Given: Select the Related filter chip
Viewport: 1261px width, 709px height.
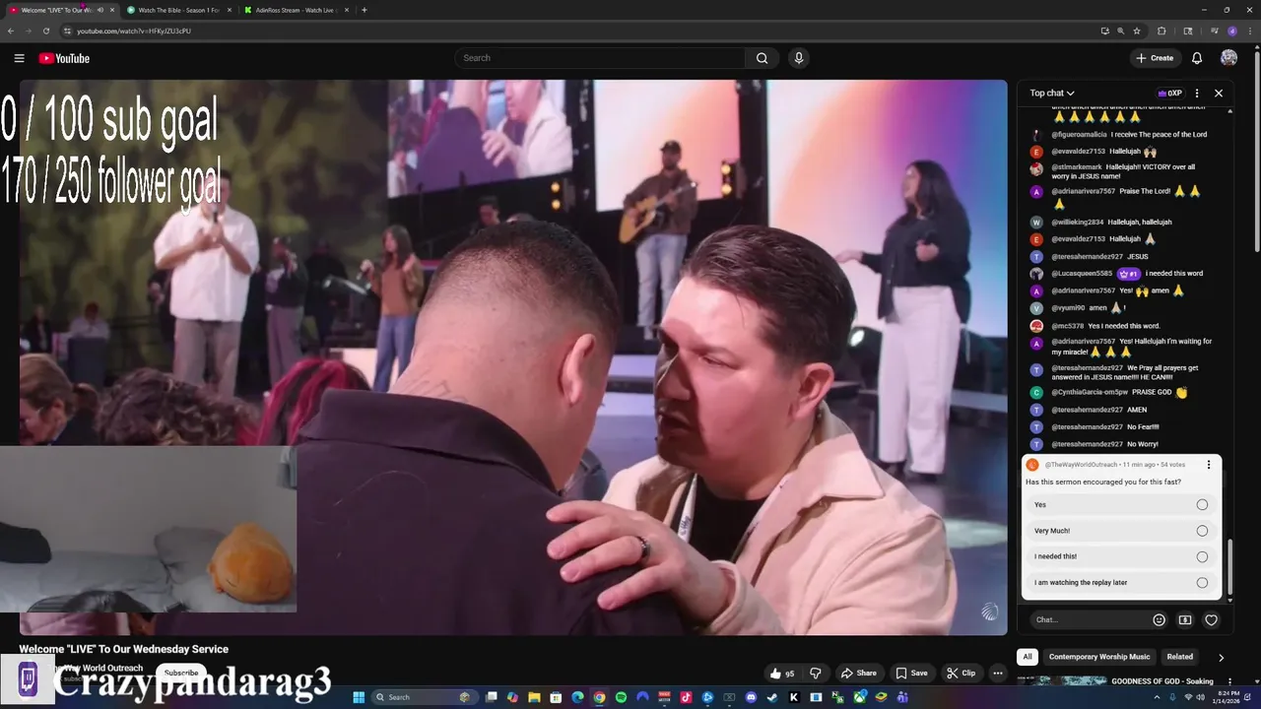Looking at the screenshot, I should [1179, 657].
